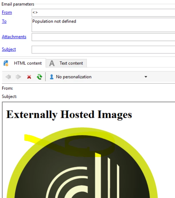Click the circular logo image in preview
The width and height of the screenshot is (175, 198).
tap(82, 163)
